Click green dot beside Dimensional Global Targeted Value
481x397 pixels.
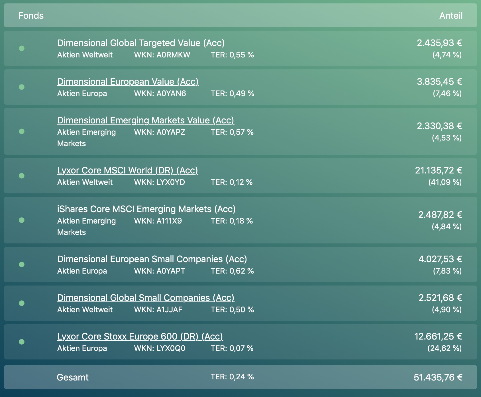click(x=22, y=48)
